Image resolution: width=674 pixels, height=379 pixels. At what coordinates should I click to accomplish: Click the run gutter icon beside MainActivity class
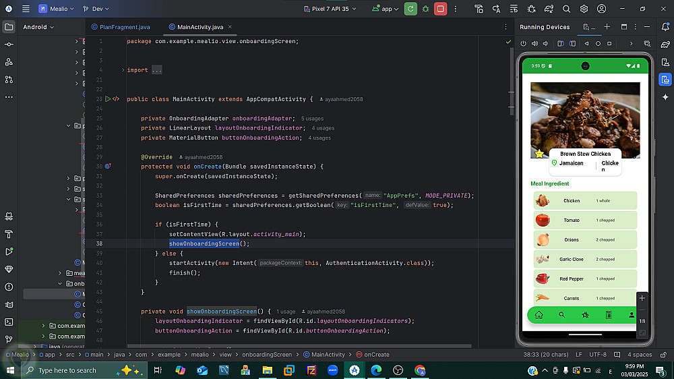[x=107, y=99]
